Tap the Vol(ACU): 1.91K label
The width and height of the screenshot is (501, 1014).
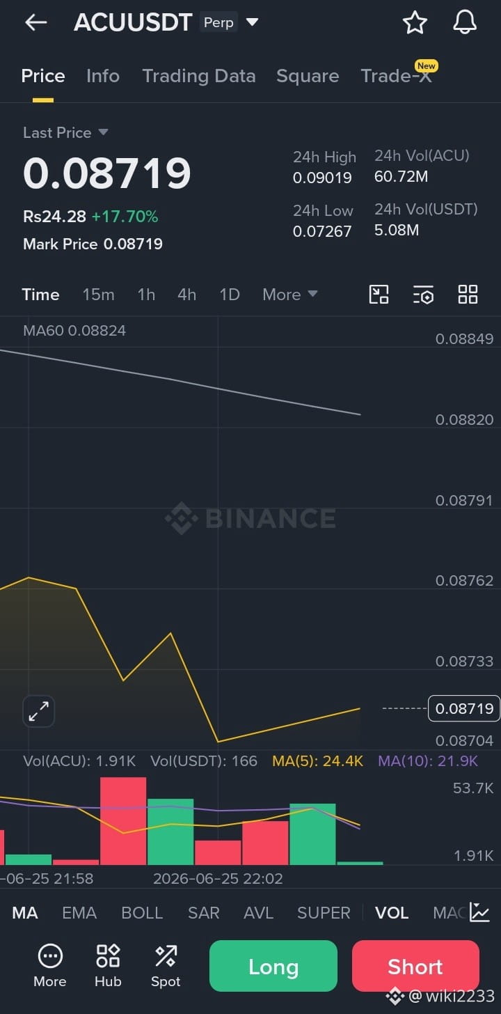point(79,761)
